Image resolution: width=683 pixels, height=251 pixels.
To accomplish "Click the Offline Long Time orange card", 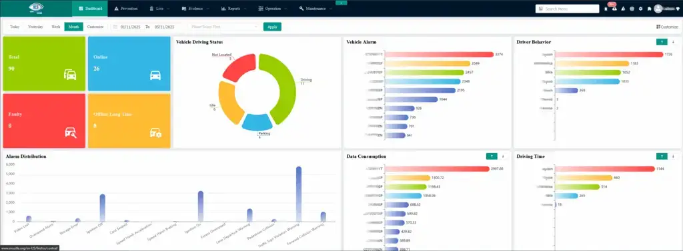I will click(x=129, y=121).
